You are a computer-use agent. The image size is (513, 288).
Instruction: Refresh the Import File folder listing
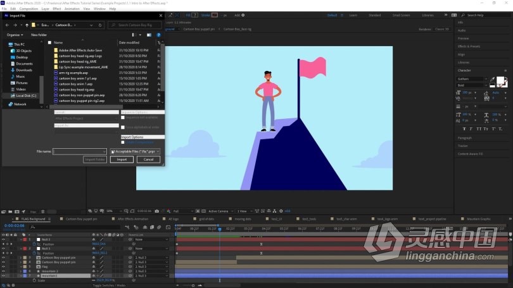pyautogui.click(x=100, y=25)
